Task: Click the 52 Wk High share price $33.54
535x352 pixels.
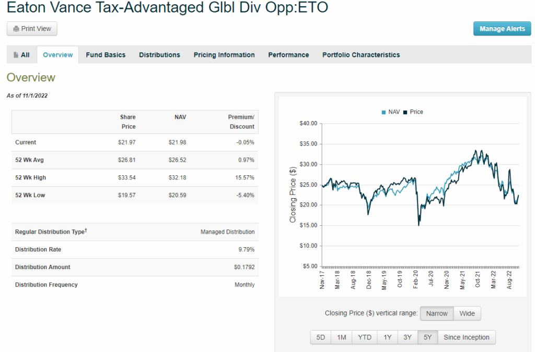Action: 127,178
